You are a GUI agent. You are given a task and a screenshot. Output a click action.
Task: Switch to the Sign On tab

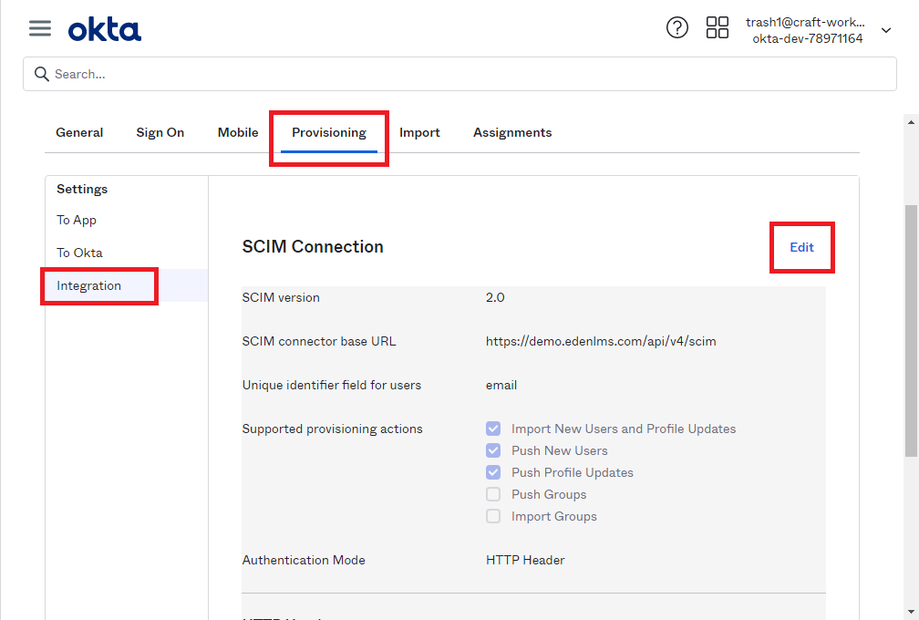(160, 132)
